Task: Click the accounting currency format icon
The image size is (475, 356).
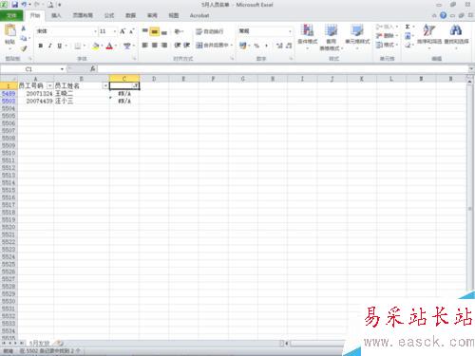Action: pos(243,46)
